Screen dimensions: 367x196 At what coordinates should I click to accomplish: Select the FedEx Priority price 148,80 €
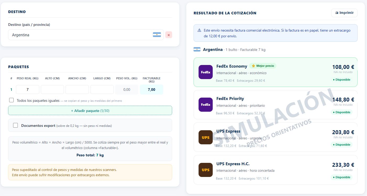343,99
